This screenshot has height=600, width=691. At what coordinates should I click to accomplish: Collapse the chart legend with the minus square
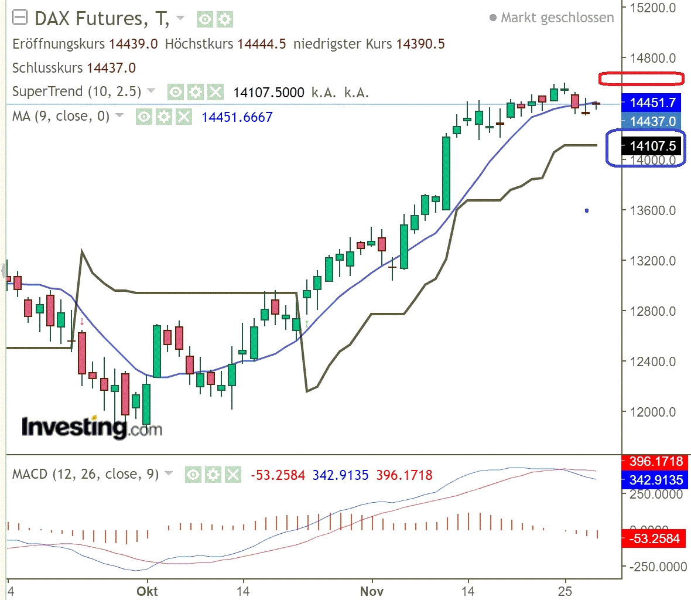click(x=20, y=18)
